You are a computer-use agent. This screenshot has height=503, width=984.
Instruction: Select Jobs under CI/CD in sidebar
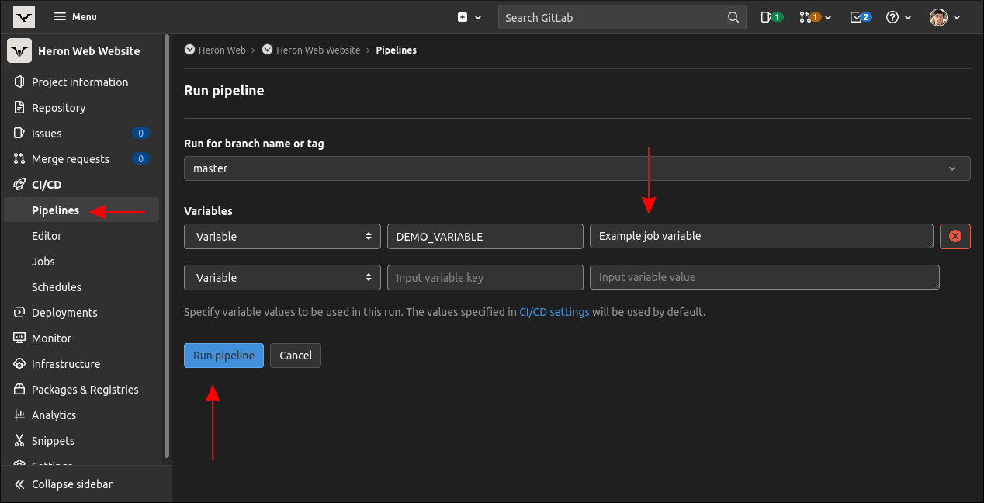(x=43, y=262)
